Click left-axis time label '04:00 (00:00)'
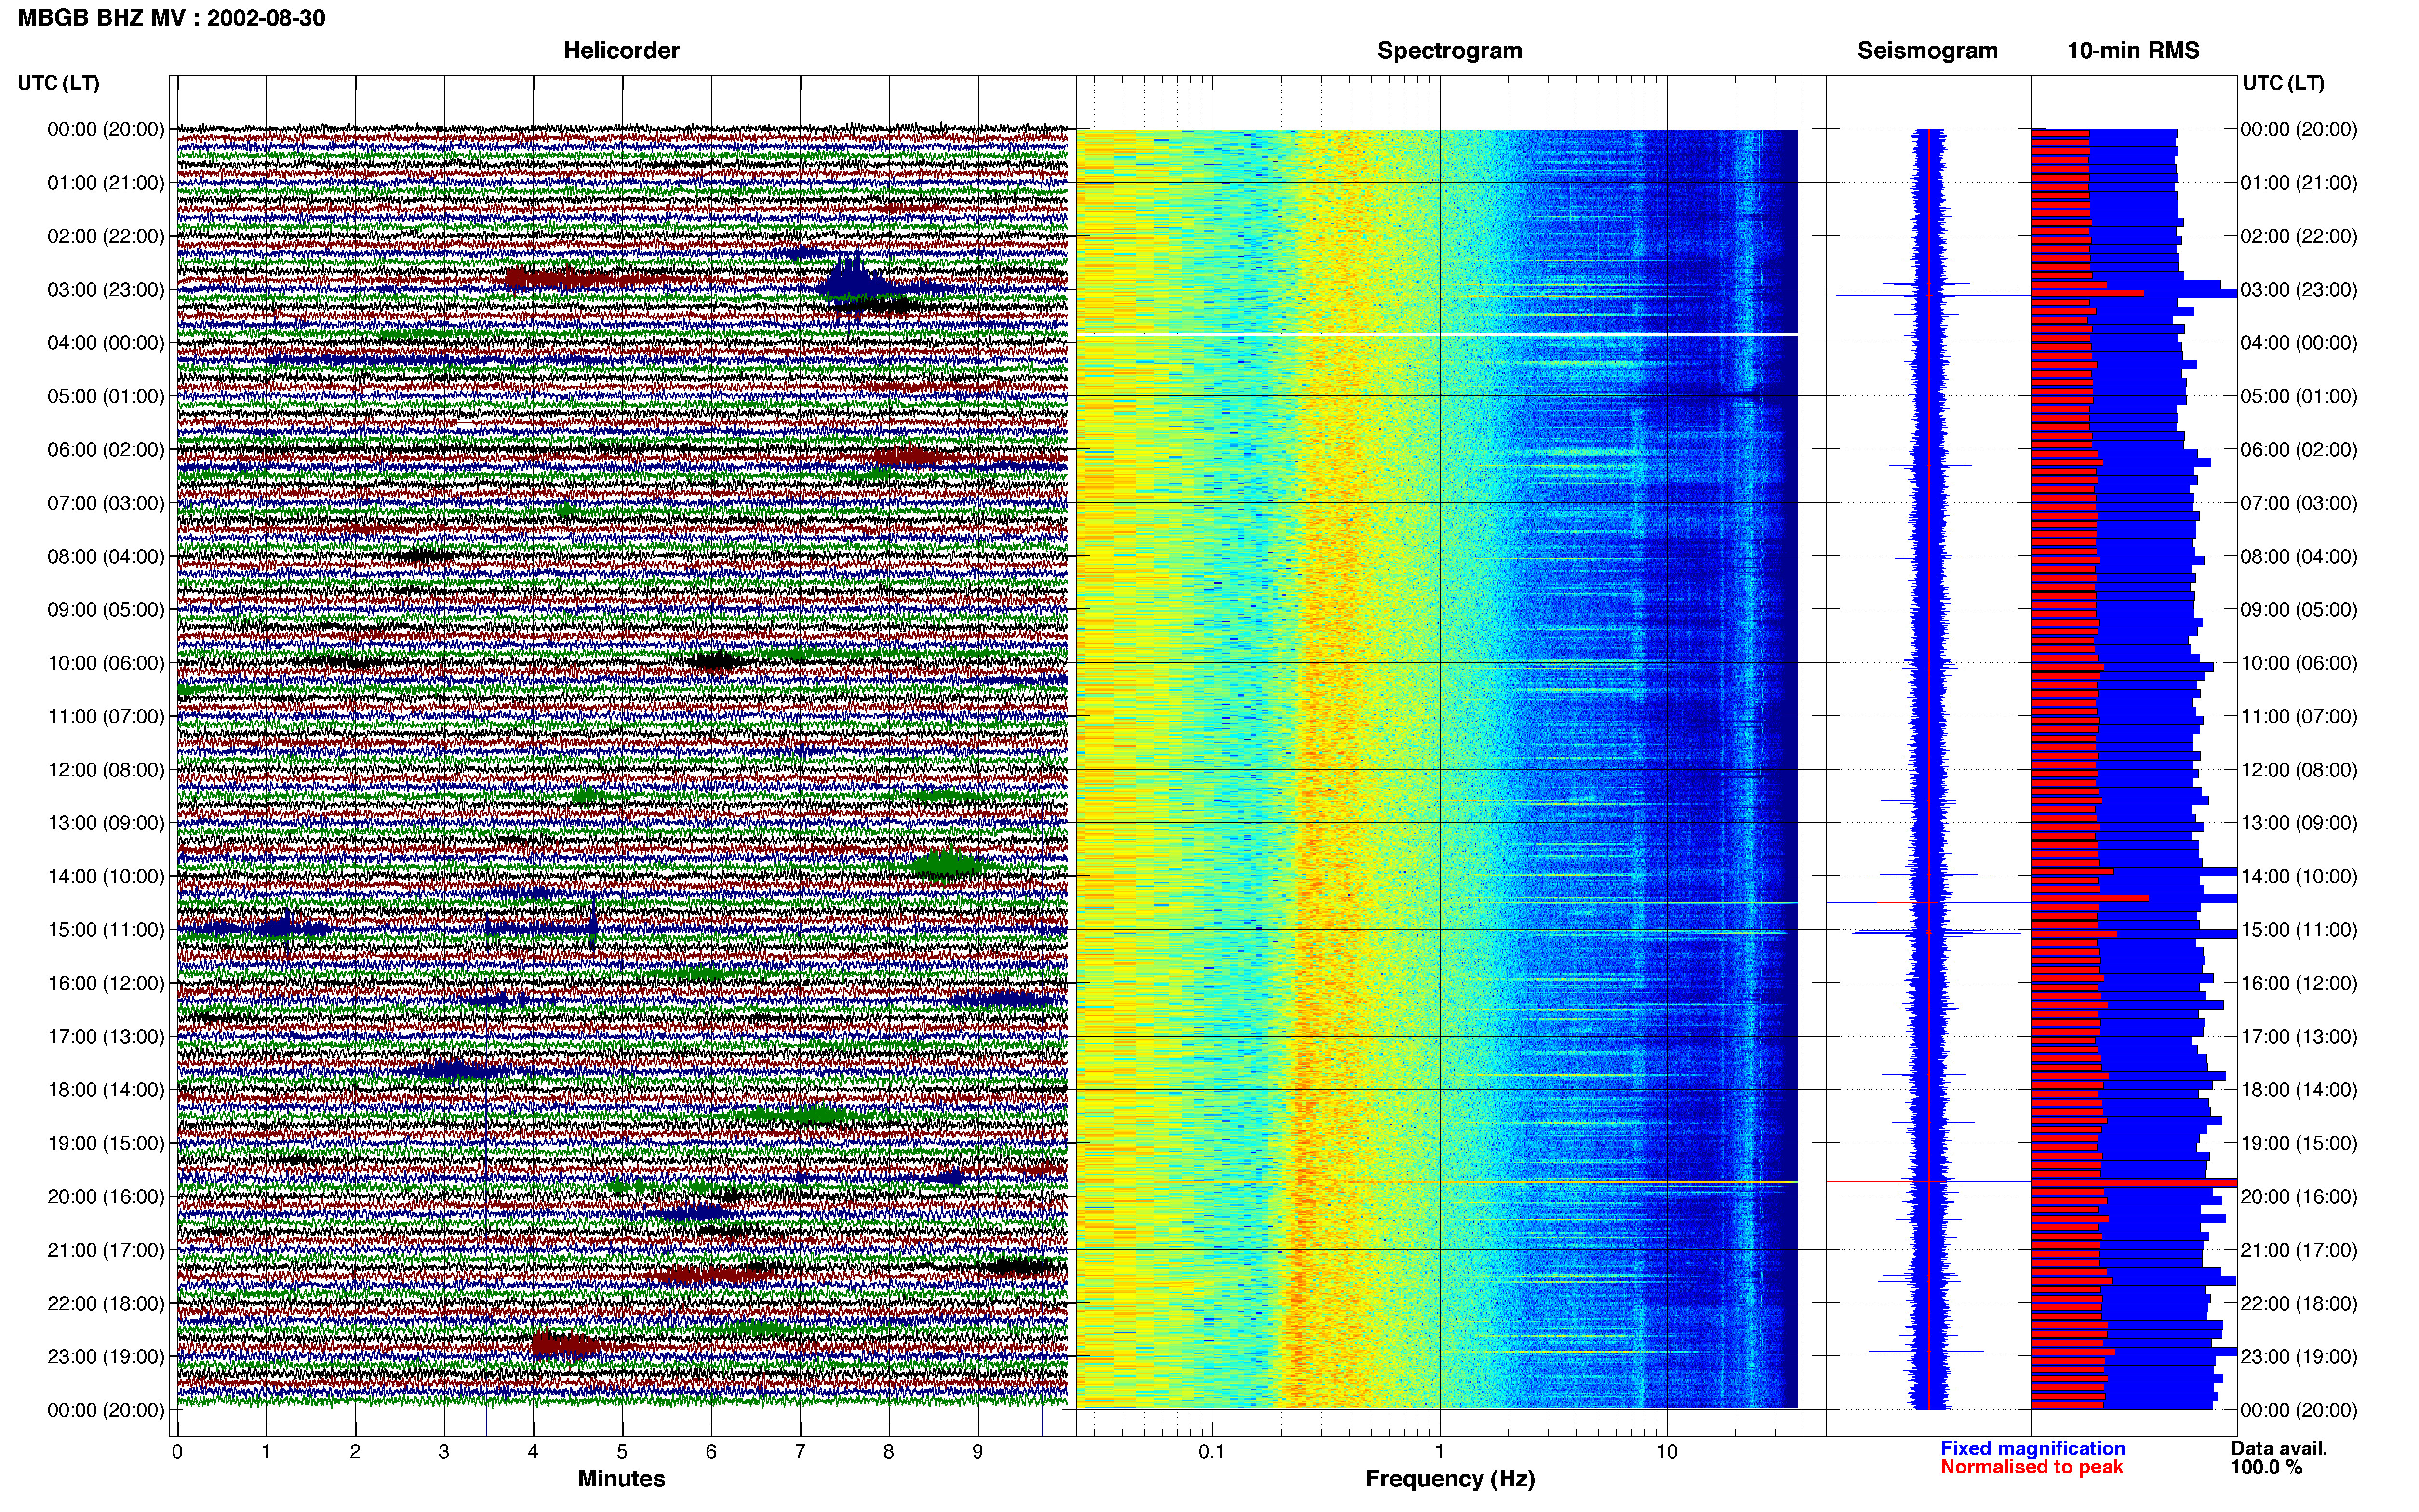 (x=106, y=343)
